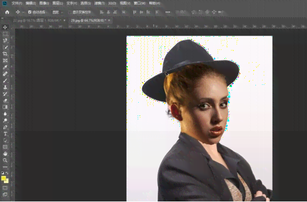
Task: Select the Clone Stamp tool
Action: [x=5, y=87]
